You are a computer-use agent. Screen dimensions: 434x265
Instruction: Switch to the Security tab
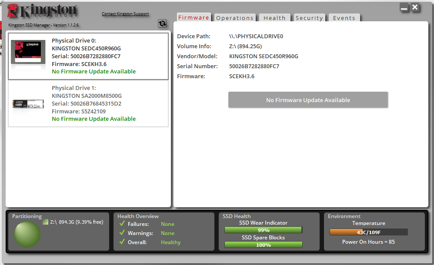point(309,18)
